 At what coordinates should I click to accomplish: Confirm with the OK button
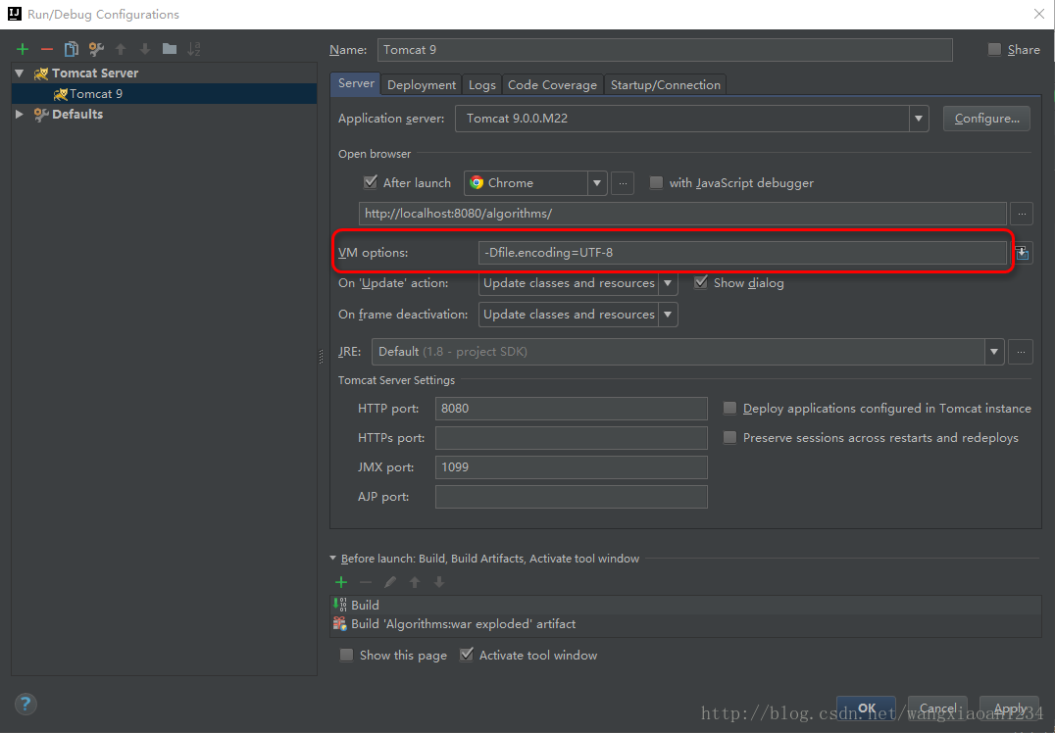pyautogui.click(x=867, y=709)
